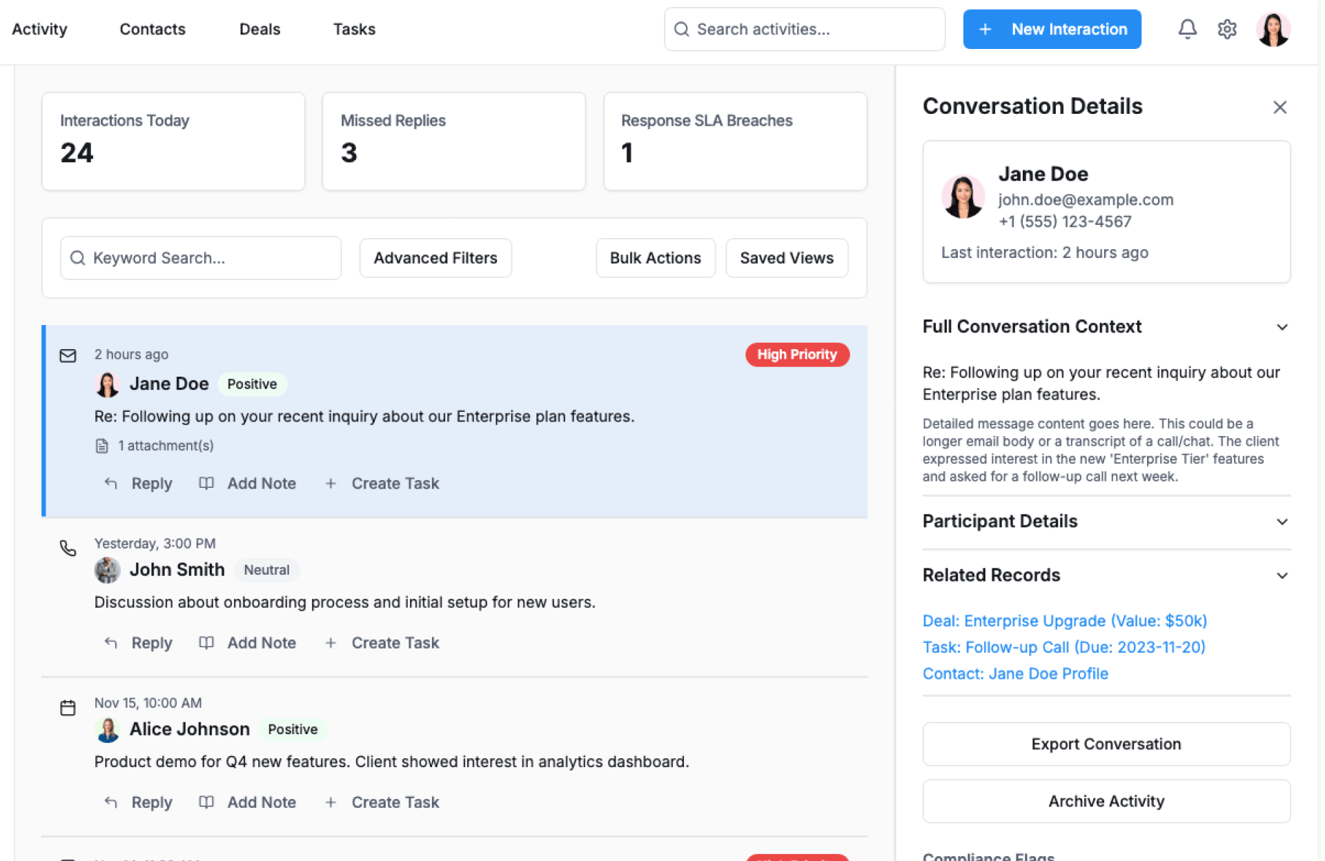Click phone call icon on John Smith interaction

pyautogui.click(x=68, y=548)
